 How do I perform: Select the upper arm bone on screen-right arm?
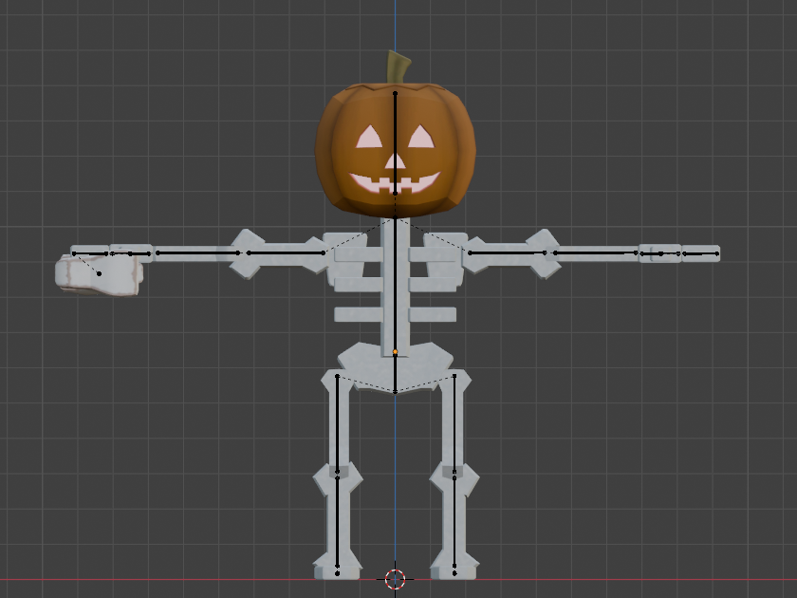pyautogui.click(x=507, y=252)
